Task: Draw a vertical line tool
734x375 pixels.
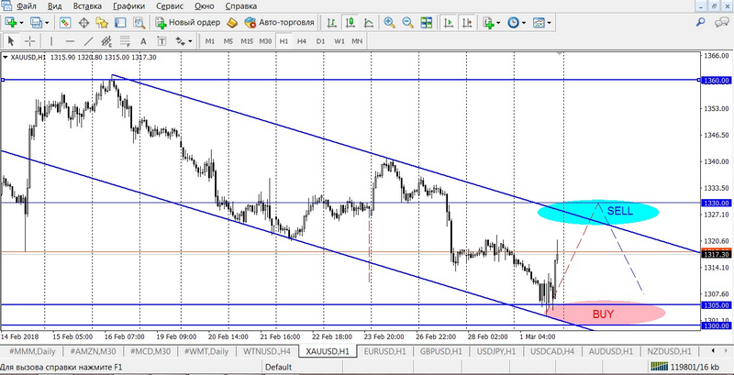Action: (x=50, y=41)
